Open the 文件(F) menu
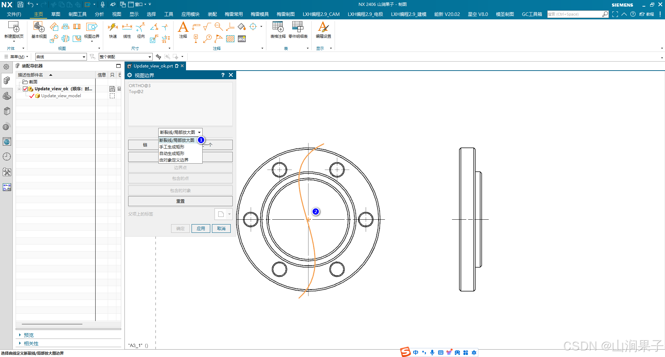Viewport: 665px width, 357px height. [14, 14]
